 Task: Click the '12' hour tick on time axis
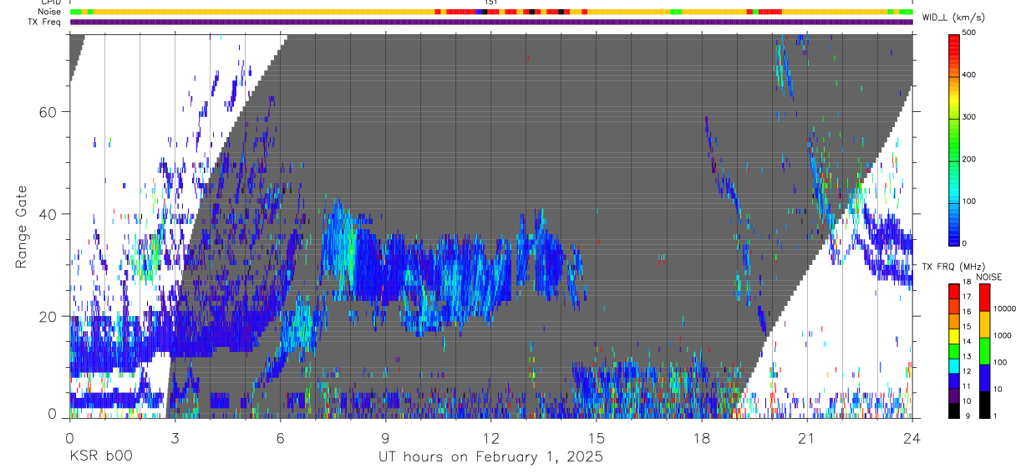[490, 438]
